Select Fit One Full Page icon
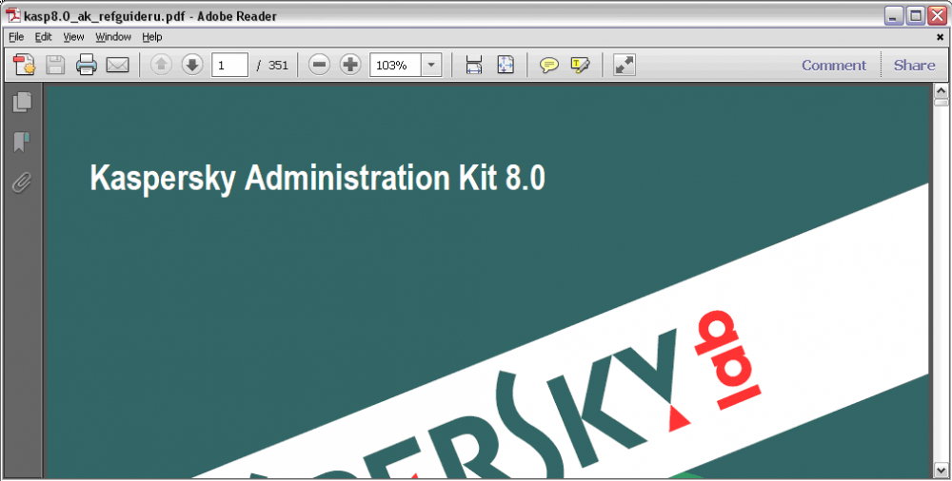The height and width of the screenshot is (481, 952). [x=506, y=65]
